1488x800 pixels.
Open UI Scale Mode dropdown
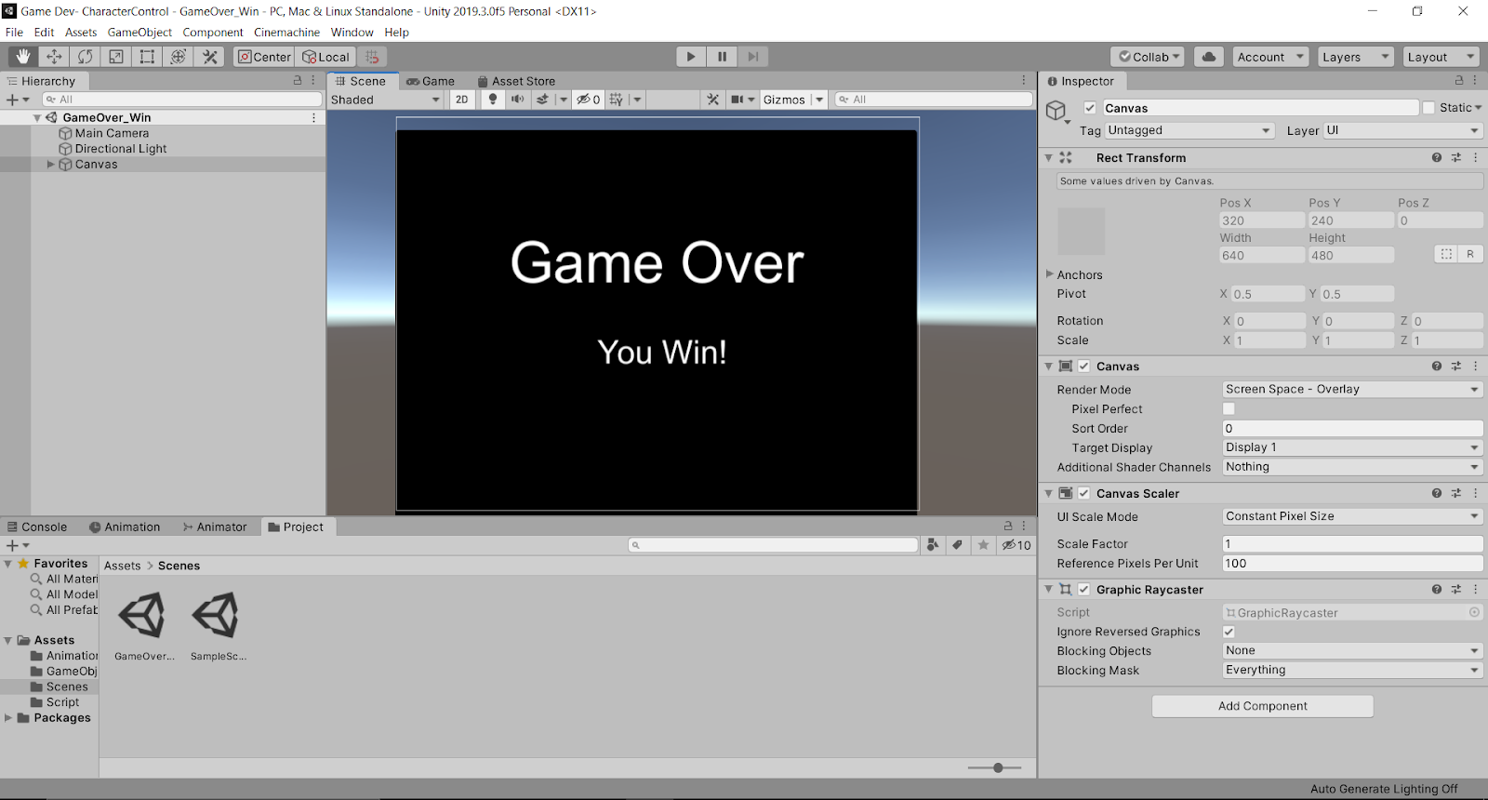point(1352,516)
